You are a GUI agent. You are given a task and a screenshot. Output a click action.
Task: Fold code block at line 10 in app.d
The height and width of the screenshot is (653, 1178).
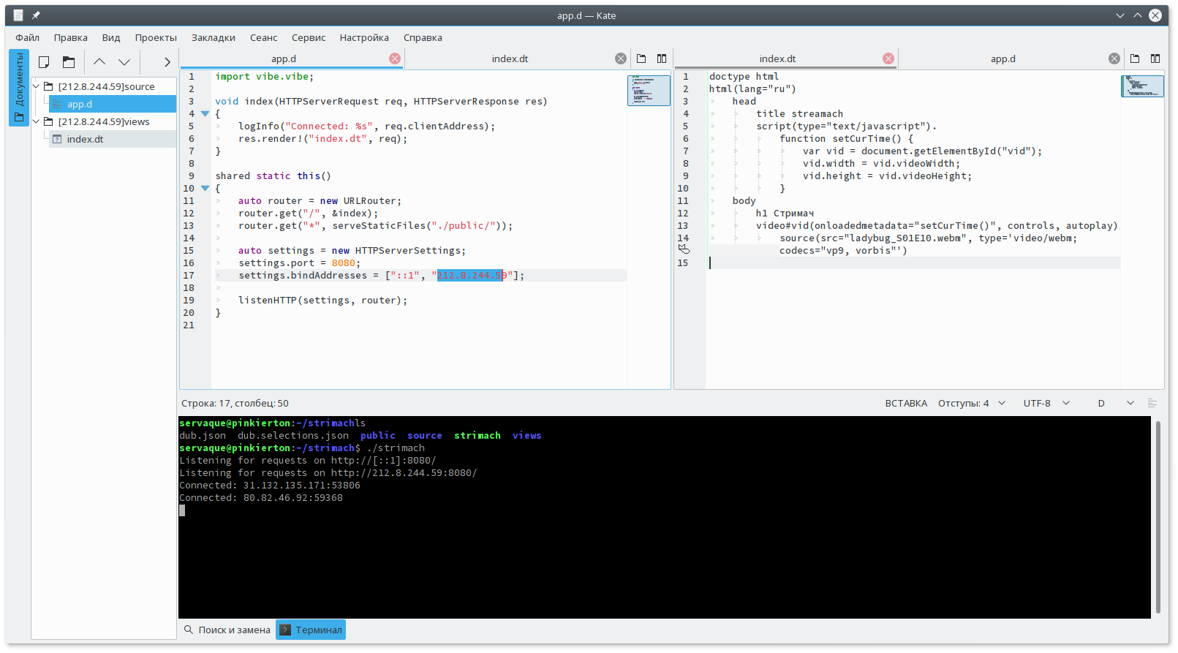coord(205,189)
